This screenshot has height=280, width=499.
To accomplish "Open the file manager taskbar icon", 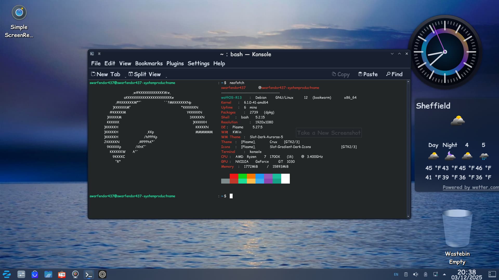I will tap(48, 274).
